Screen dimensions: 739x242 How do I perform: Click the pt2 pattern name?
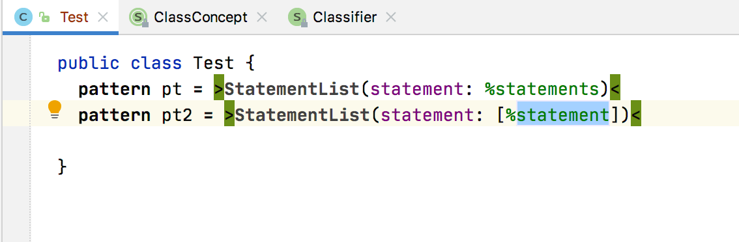tap(177, 115)
